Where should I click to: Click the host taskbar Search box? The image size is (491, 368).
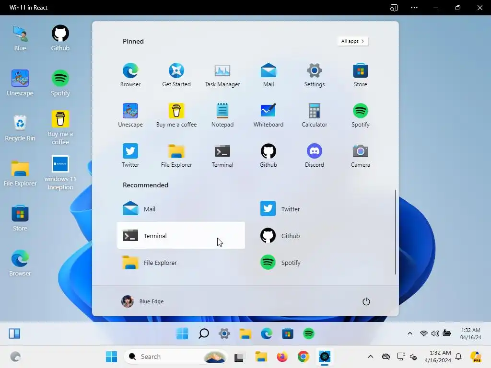tap(176, 356)
